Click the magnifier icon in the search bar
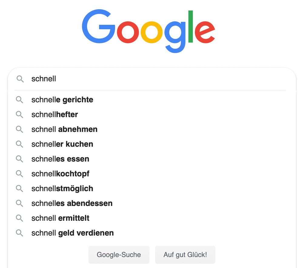 point(20,79)
